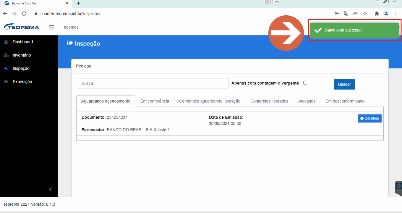Click the Buscar button
Image resolution: width=402 pixels, height=213 pixels.
344,84
